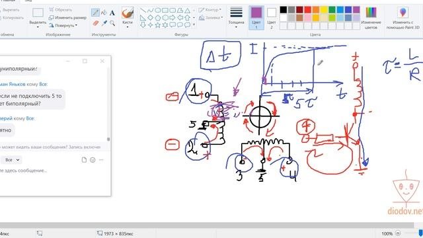Select the Text tool (A)
This screenshot has height=238, width=423.
pos(112,13)
